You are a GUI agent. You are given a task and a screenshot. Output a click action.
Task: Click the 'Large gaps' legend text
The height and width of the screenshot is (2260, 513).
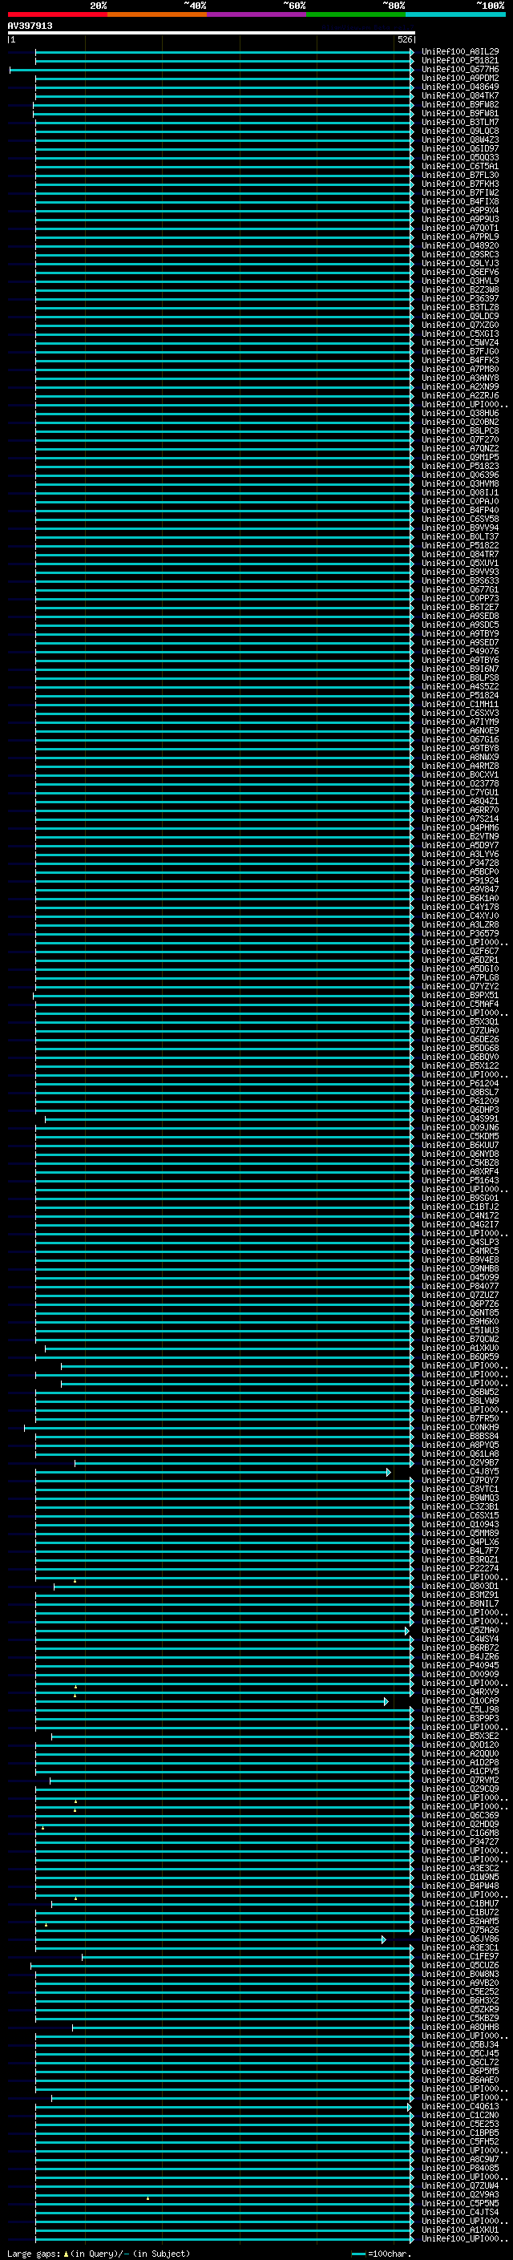(x=34, y=2254)
